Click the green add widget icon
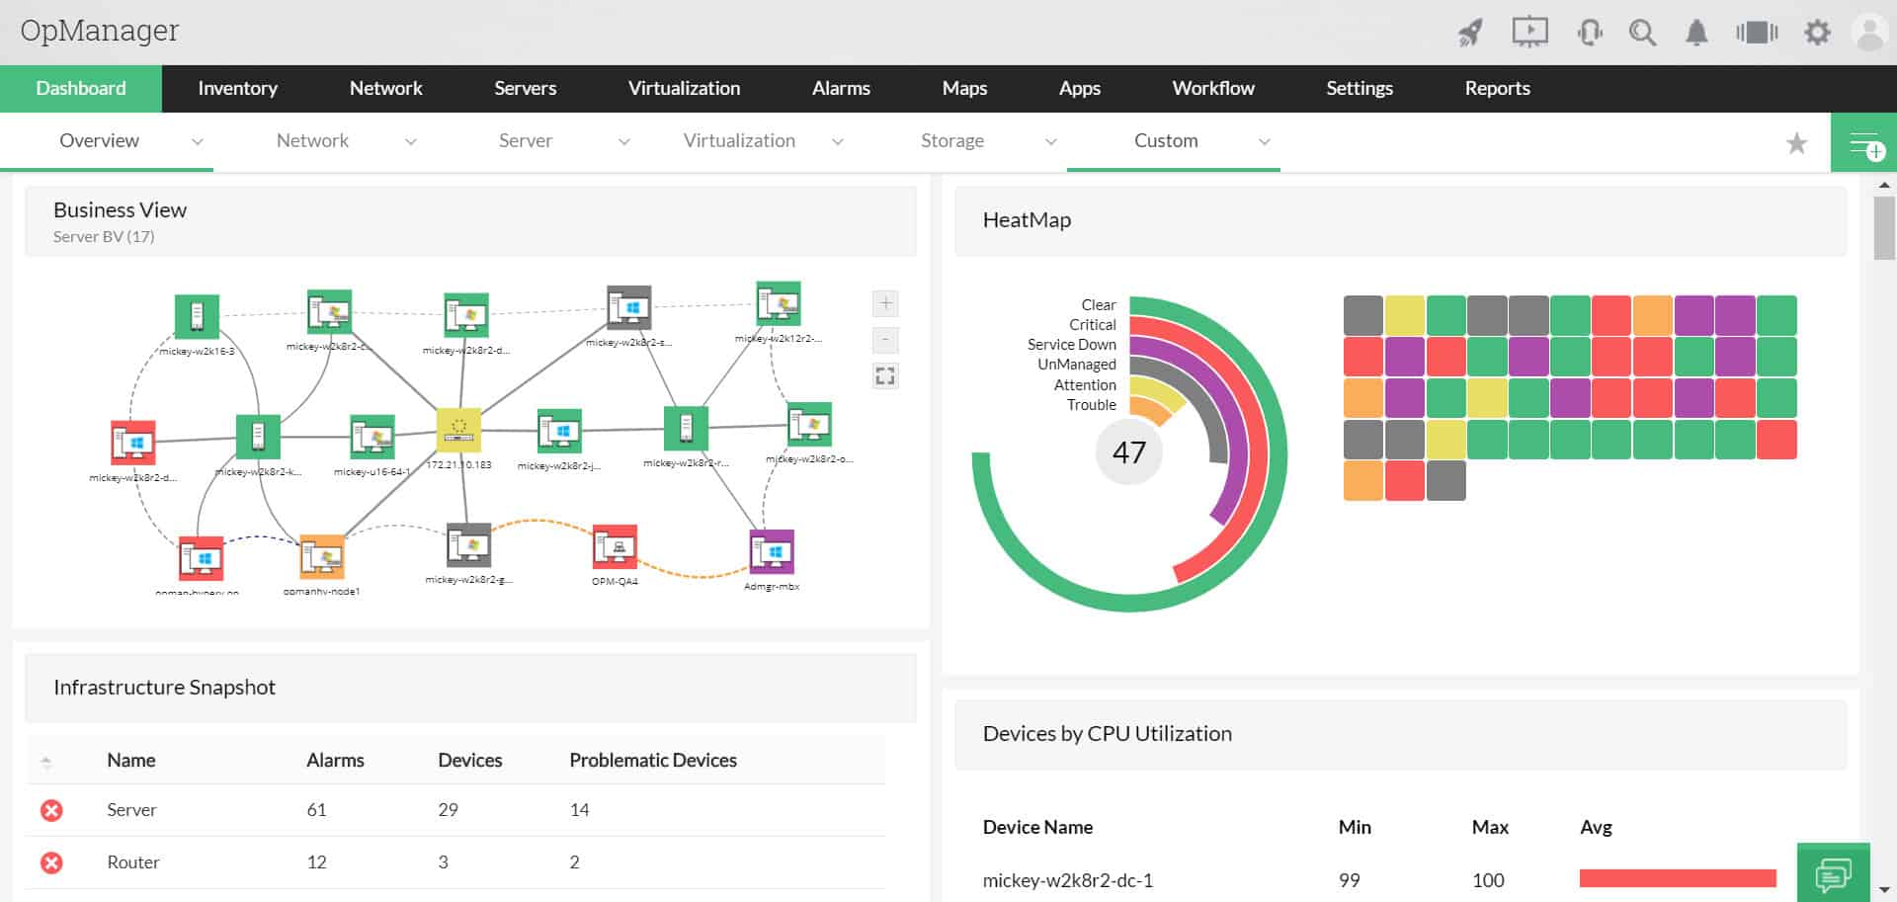1897x902 pixels. point(1864,143)
